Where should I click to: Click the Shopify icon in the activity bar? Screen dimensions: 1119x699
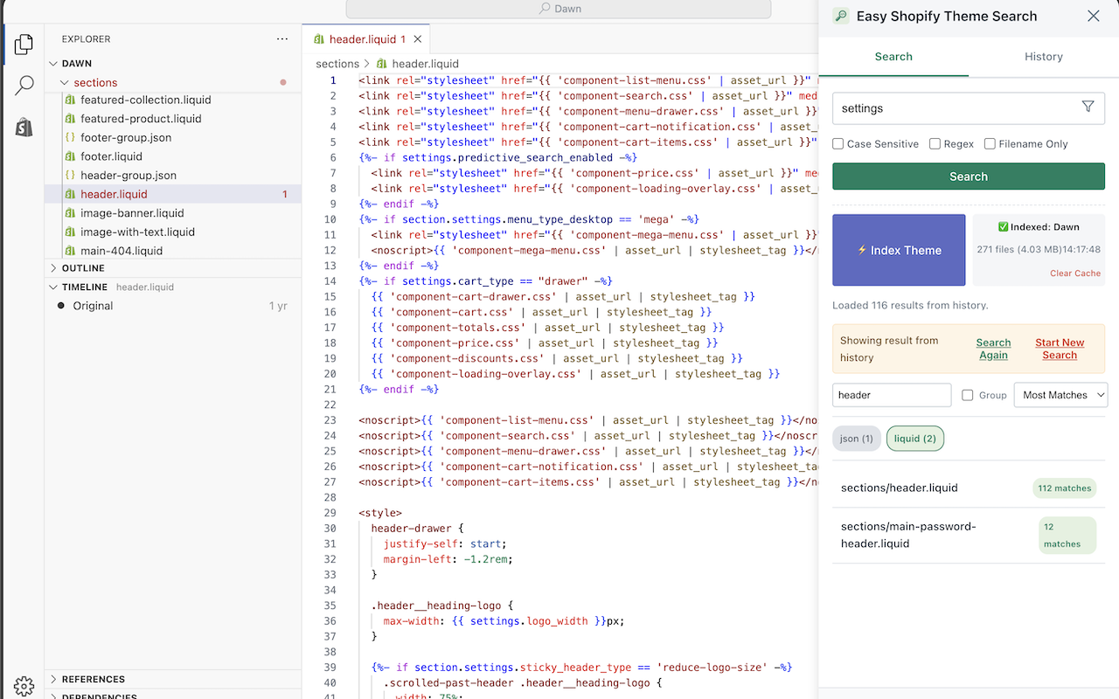(x=24, y=127)
